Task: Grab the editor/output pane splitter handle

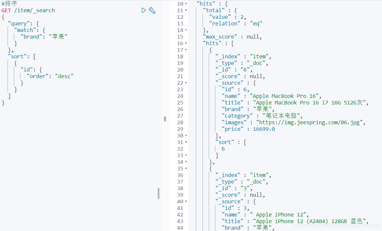Action: tap(165, 119)
